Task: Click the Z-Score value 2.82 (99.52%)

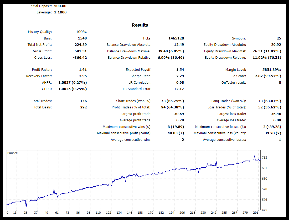Action: click(268, 76)
